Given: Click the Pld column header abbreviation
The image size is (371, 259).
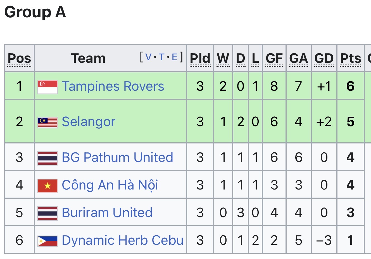Looking at the screenshot, I should point(200,58).
